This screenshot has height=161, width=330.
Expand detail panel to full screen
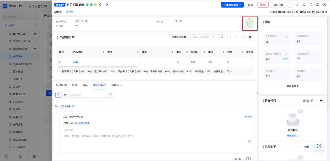311,5
